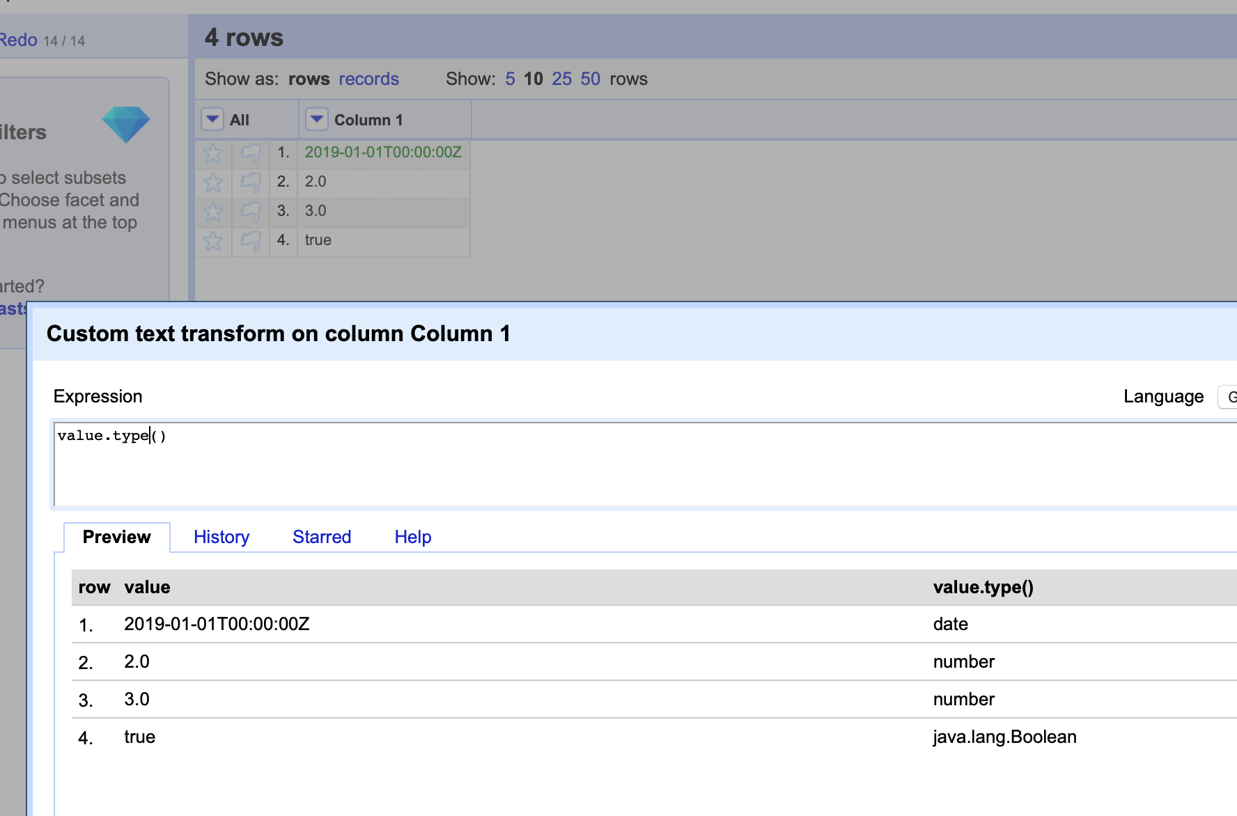Flag row 2 in the grid
Viewport: 1237px width, 816px height.
pos(251,182)
